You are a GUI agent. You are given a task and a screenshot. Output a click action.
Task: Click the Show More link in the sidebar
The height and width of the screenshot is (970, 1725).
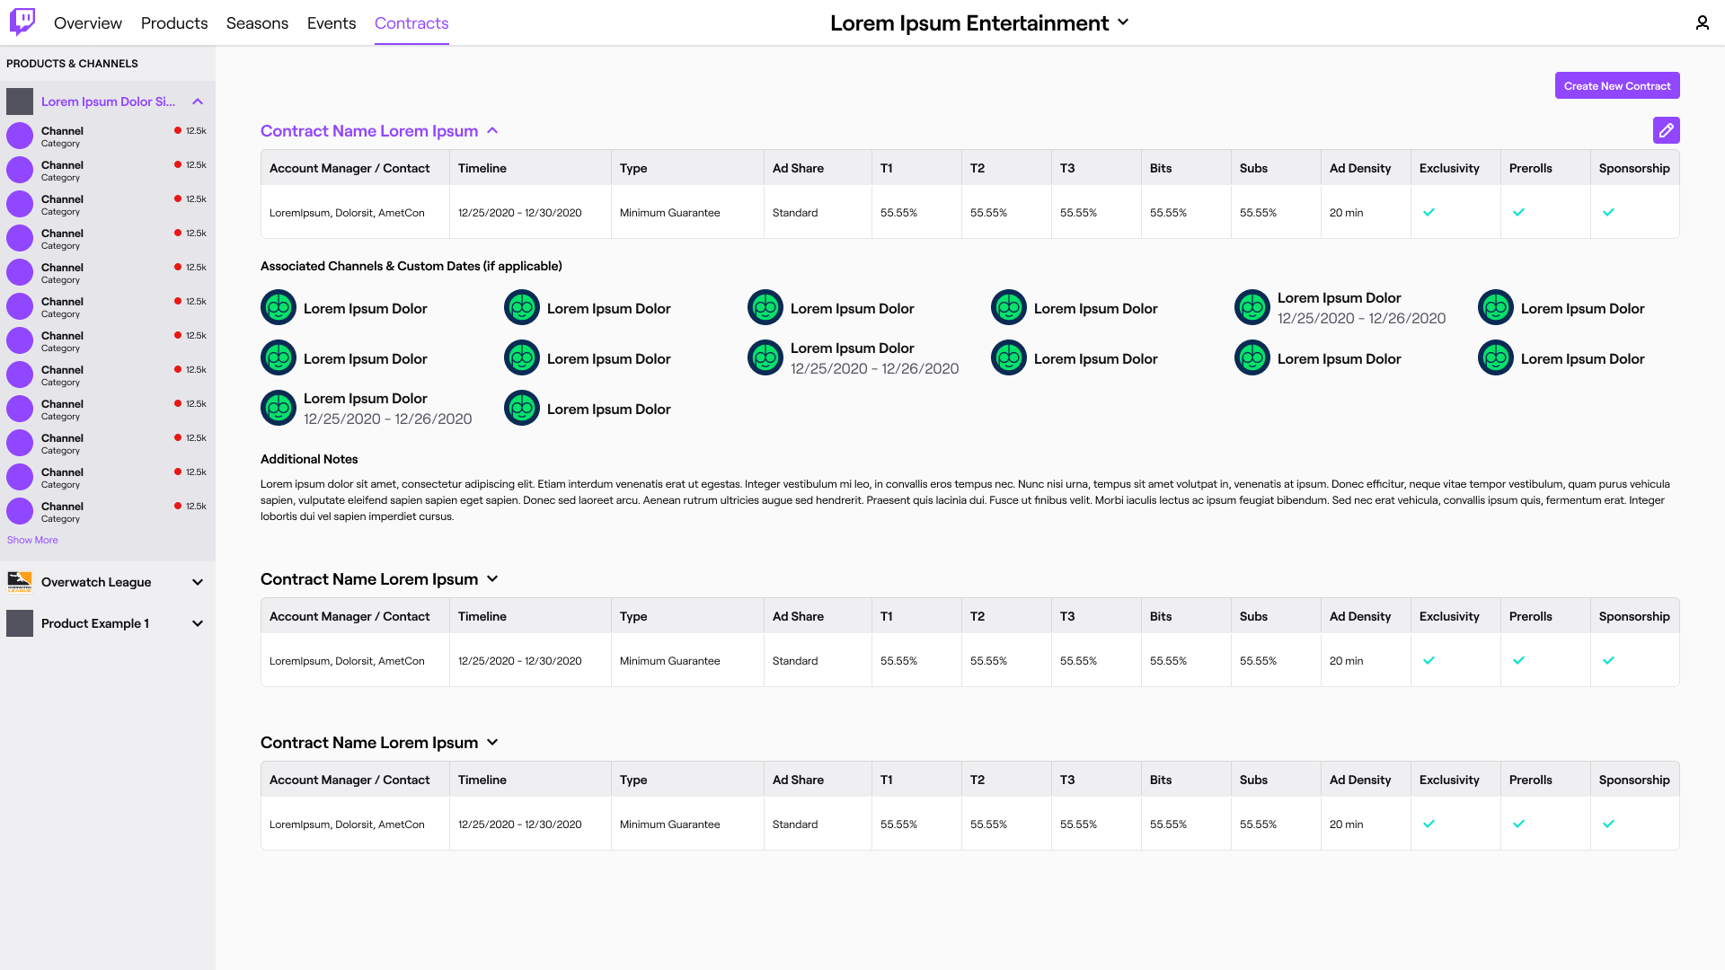point(32,539)
